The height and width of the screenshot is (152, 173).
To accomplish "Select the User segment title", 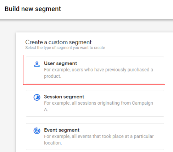I will (x=61, y=63).
